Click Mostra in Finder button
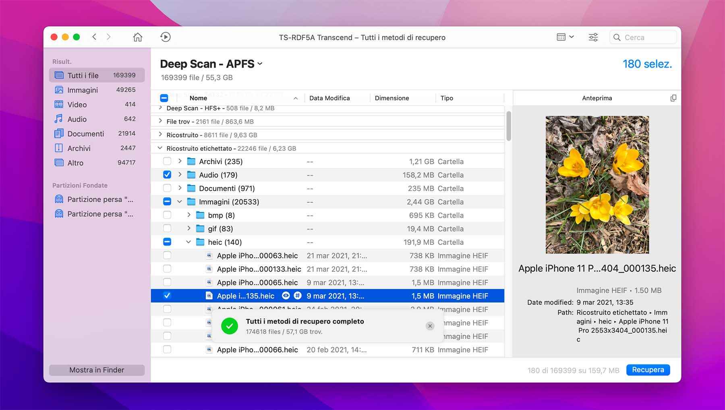725x410 pixels. coord(97,370)
